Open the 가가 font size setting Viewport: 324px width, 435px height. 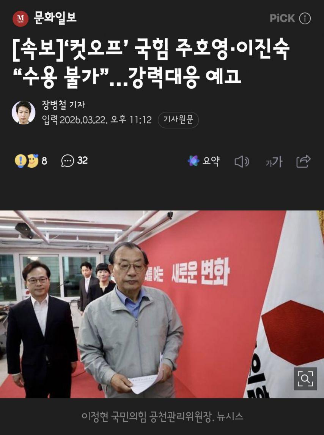[x=274, y=162]
